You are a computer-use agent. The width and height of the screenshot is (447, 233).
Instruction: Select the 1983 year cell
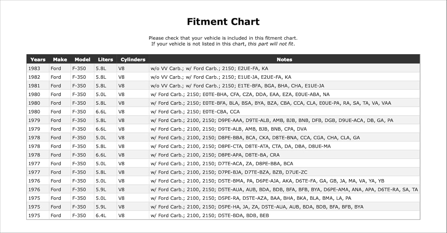pyautogui.click(x=34, y=68)
